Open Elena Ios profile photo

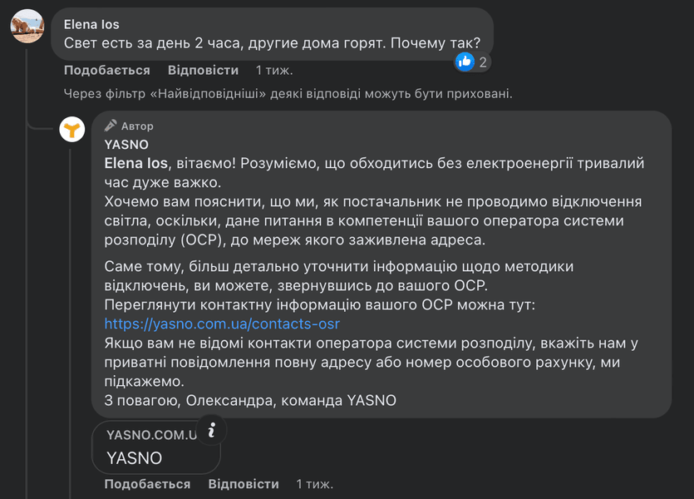tap(27, 27)
